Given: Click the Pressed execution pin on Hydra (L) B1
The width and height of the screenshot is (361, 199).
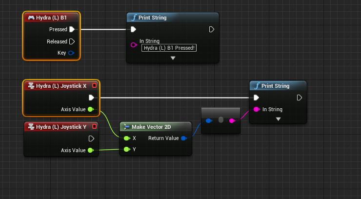Looking at the screenshot, I should coord(72,29).
